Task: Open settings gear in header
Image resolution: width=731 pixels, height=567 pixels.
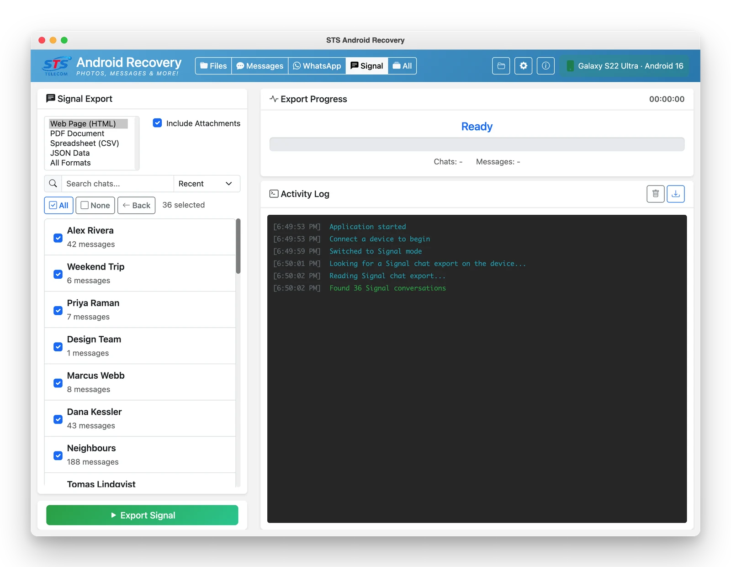Action: pyautogui.click(x=523, y=66)
